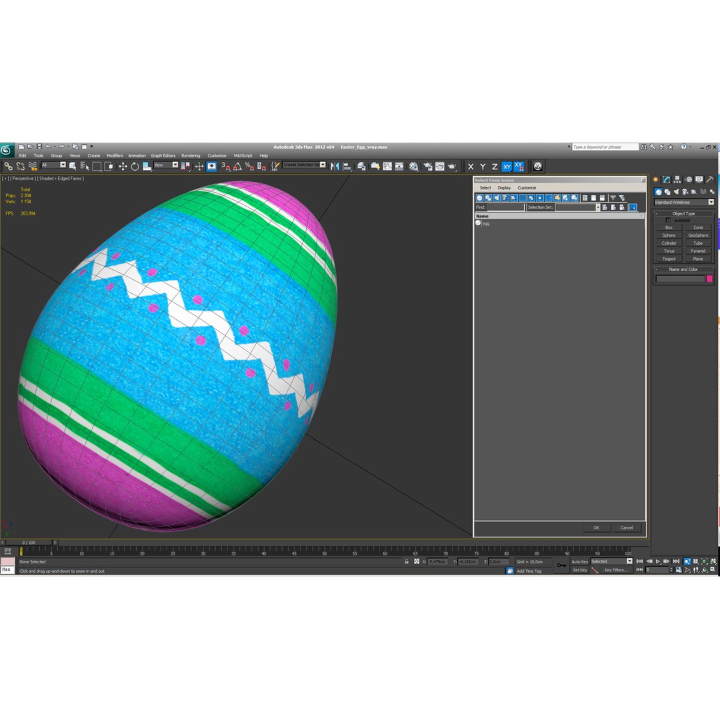The image size is (720, 720).
Task: Toggle Auto Key mode
Action: click(x=579, y=561)
